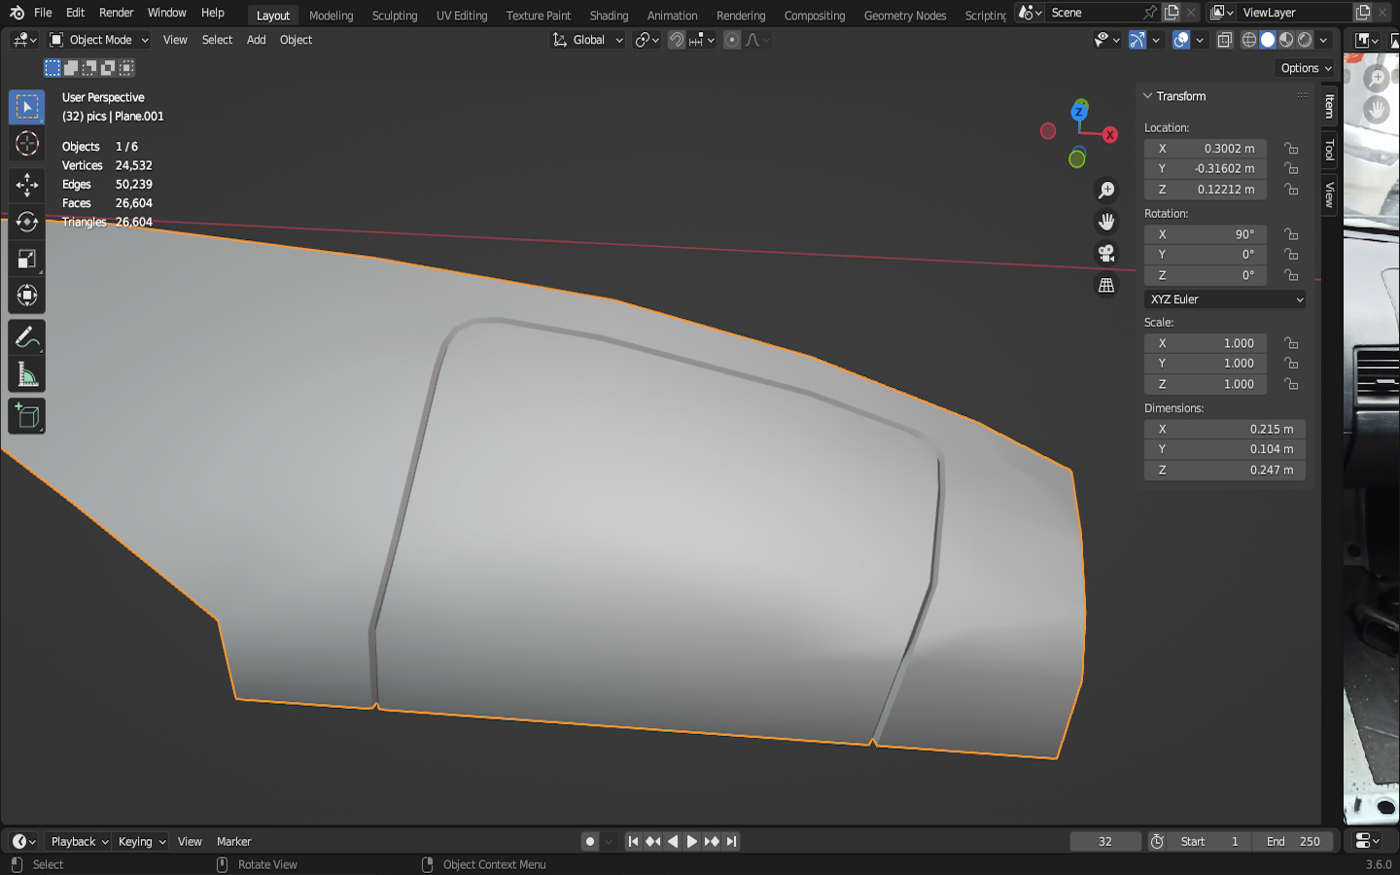Click the extend selection mode icon

[x=71, y=68]
